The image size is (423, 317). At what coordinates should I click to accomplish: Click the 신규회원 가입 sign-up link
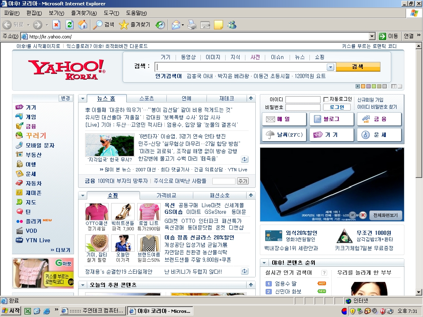pyautogui.click(x=371, y=99)
